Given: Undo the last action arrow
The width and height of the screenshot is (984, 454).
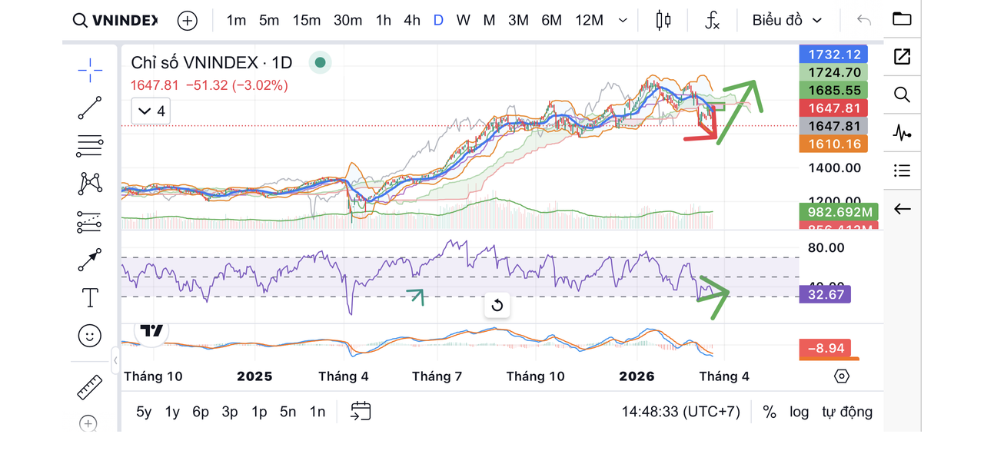Looking at the screenshot, I should [864, 20].
